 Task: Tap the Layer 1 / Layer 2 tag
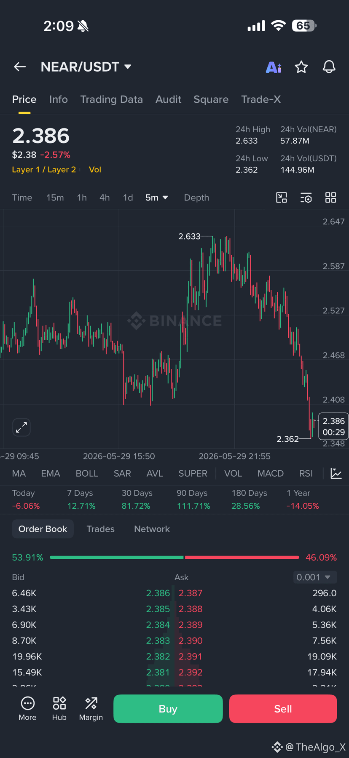44,170
